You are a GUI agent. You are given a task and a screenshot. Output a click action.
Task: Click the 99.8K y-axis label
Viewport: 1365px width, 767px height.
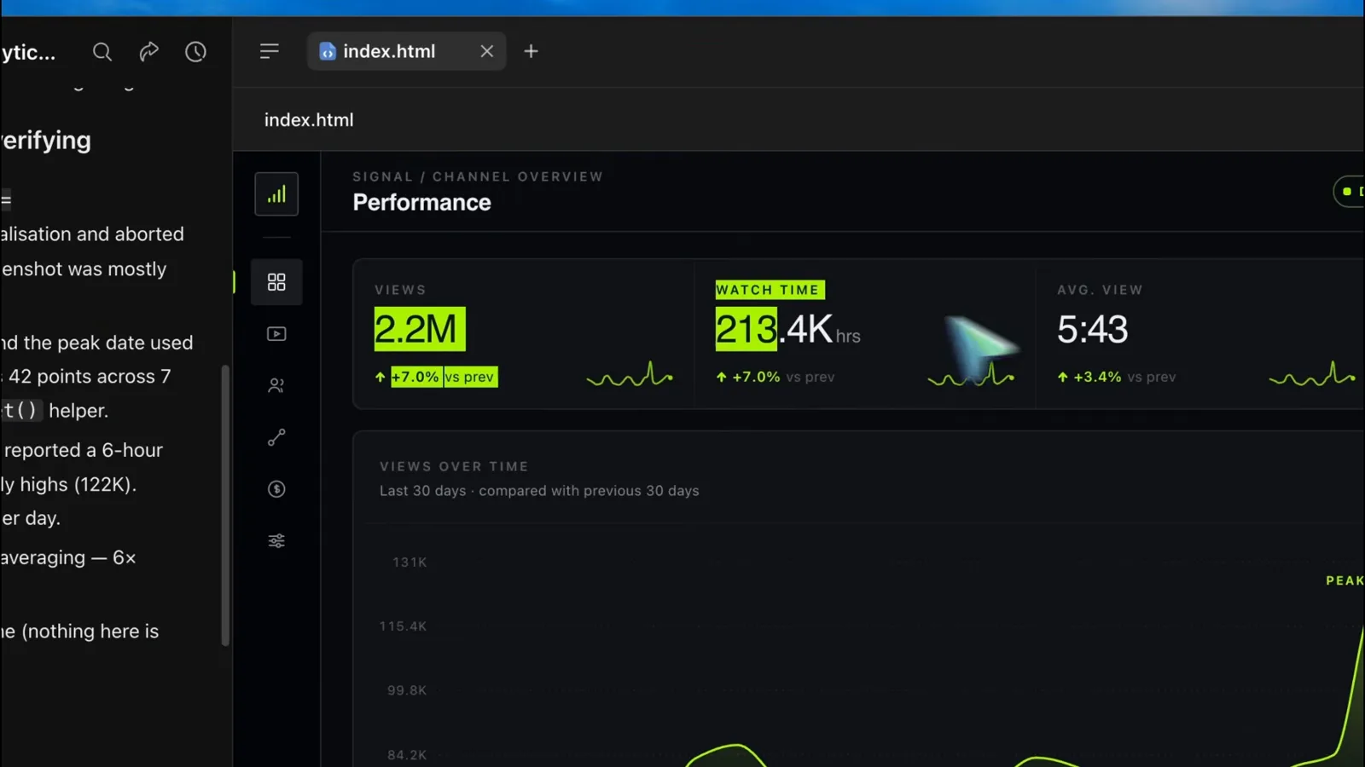click(407, 690)
